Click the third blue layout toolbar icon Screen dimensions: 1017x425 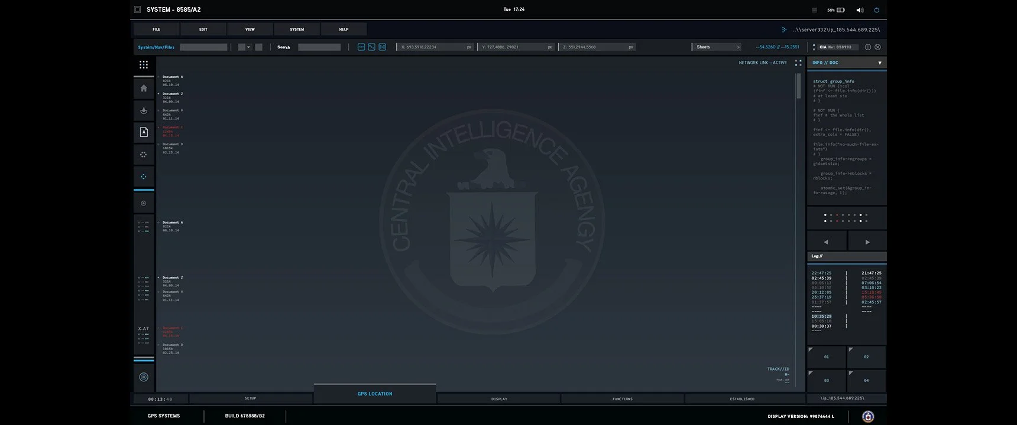382,47
